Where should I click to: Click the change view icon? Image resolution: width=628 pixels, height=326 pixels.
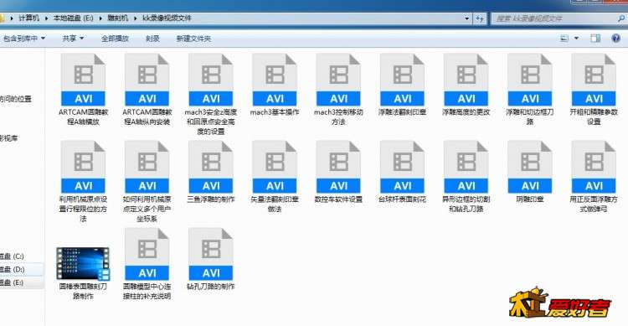564,39
